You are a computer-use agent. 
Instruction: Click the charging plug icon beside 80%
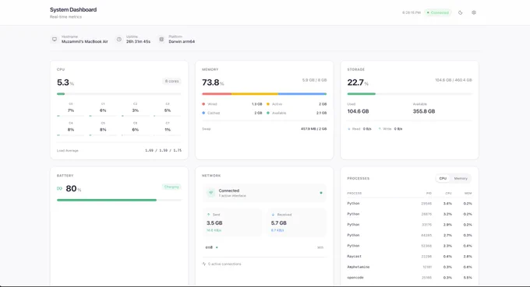click(x=59, y=188)
